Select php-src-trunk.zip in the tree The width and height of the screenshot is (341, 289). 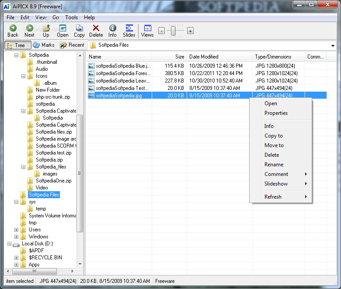click(53, 97)
